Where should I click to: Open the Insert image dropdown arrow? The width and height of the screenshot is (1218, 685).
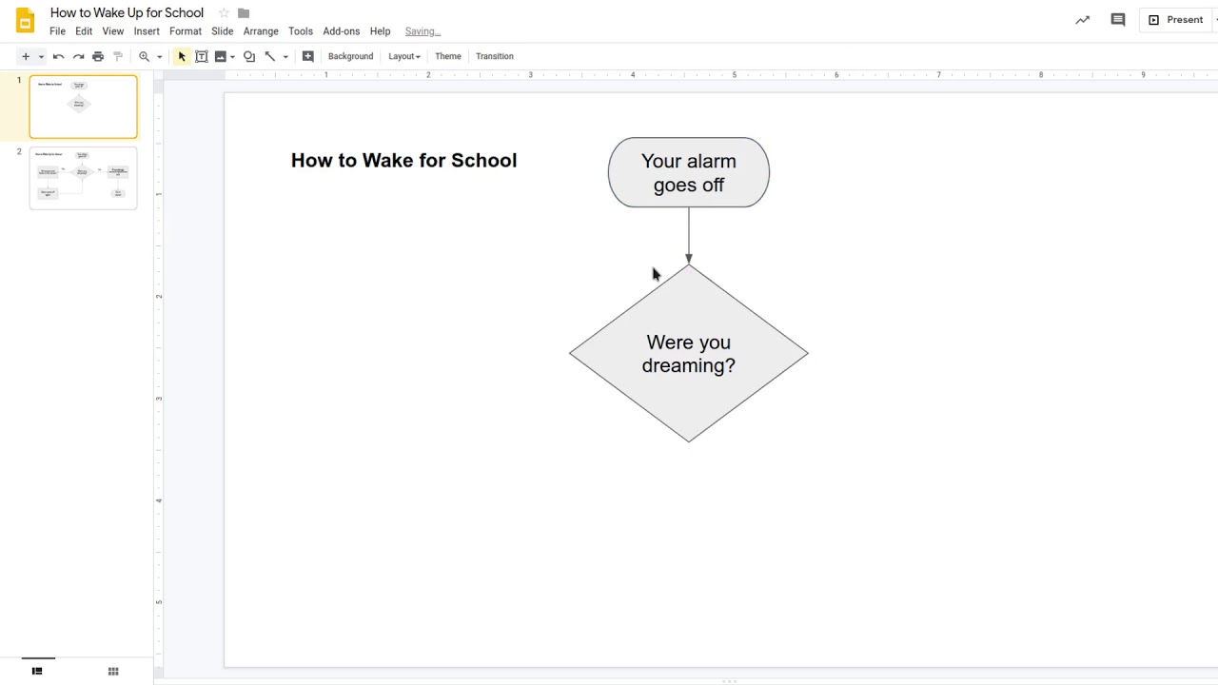(x=232, y=56)
